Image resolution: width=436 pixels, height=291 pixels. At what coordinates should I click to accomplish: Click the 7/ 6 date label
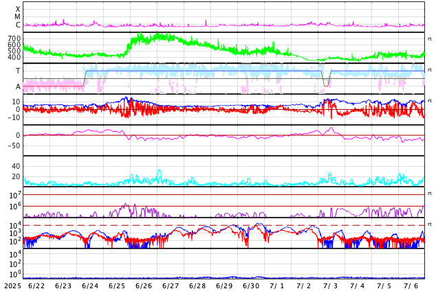(x=411, y=286)
